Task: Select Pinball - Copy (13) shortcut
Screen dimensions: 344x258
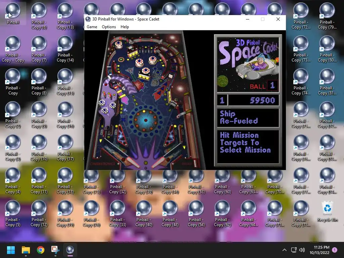Action: (x=65, y=16)
